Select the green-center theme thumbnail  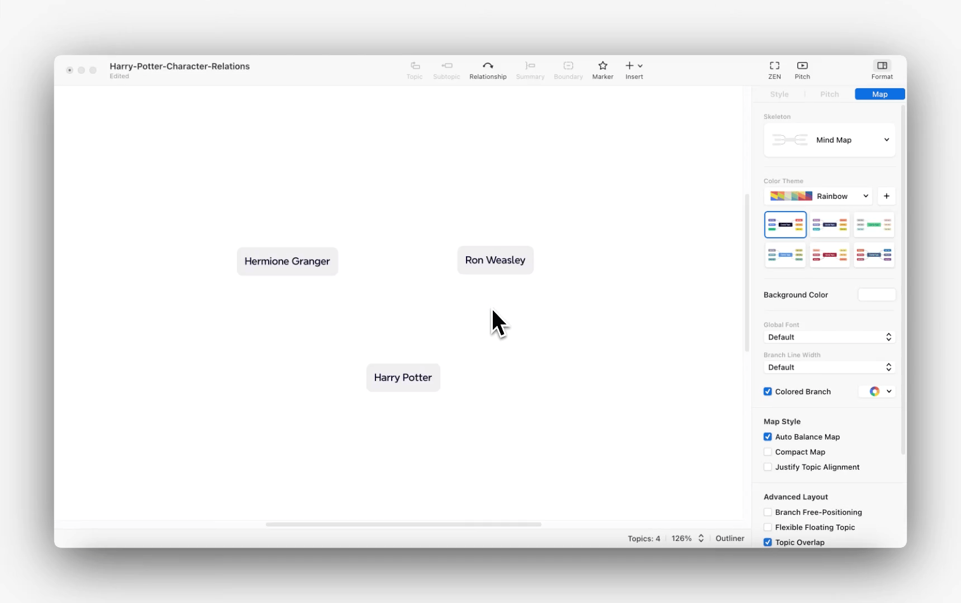pos(874,224)
